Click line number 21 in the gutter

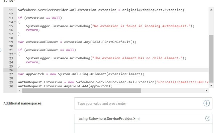[x=11, y=50]
